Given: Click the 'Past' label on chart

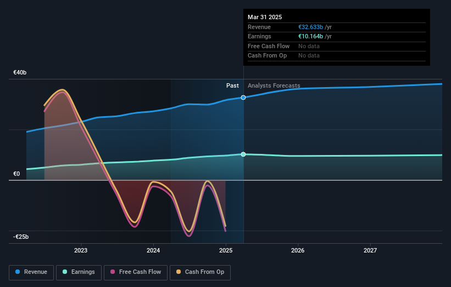Looking at the screenshot, I should [232, 85].
